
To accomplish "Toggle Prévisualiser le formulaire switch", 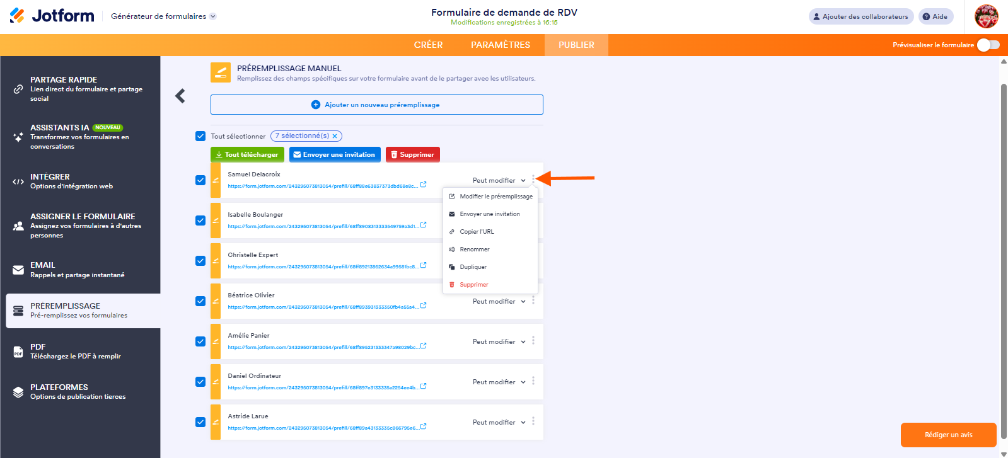I will click(x=988, y=45).
